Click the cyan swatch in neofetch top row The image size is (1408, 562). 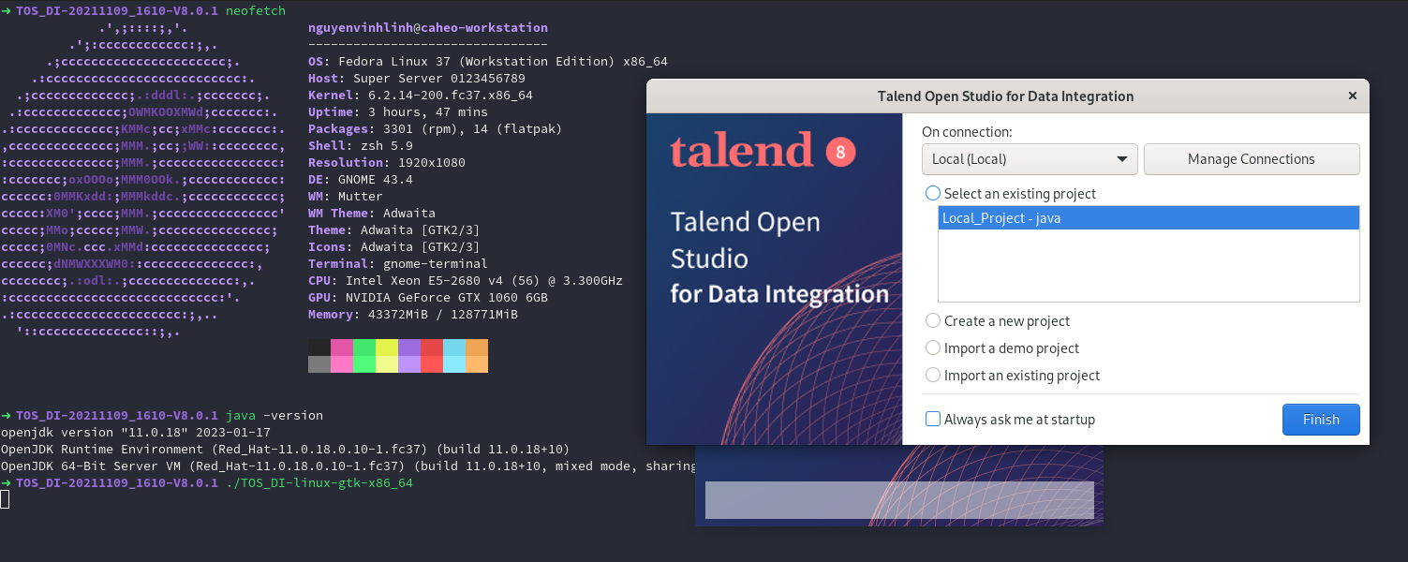tap(454, 348)
